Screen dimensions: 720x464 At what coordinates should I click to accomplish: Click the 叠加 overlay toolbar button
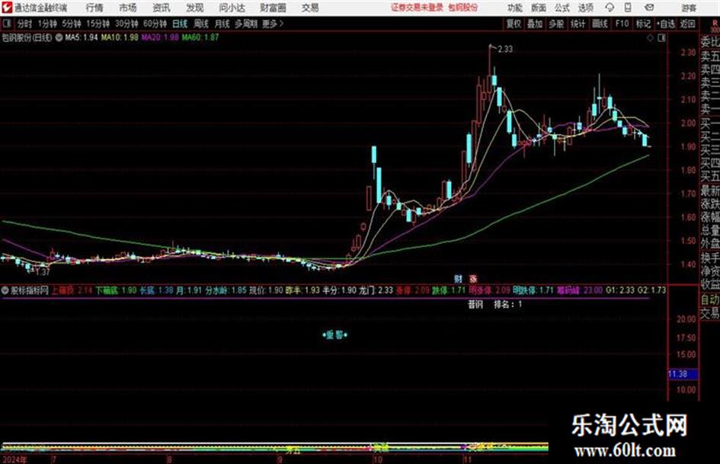[535, 24]
